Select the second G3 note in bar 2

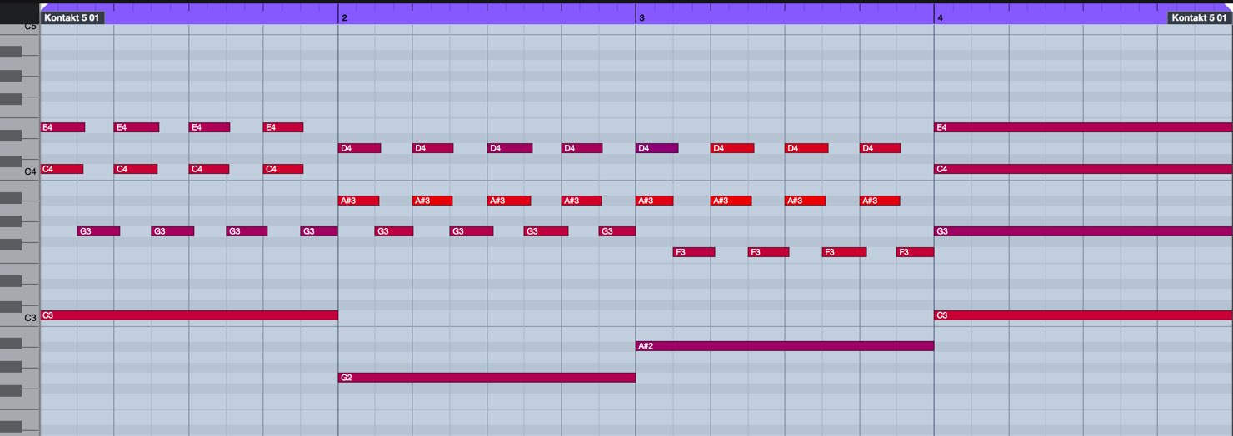pos(472,231)
